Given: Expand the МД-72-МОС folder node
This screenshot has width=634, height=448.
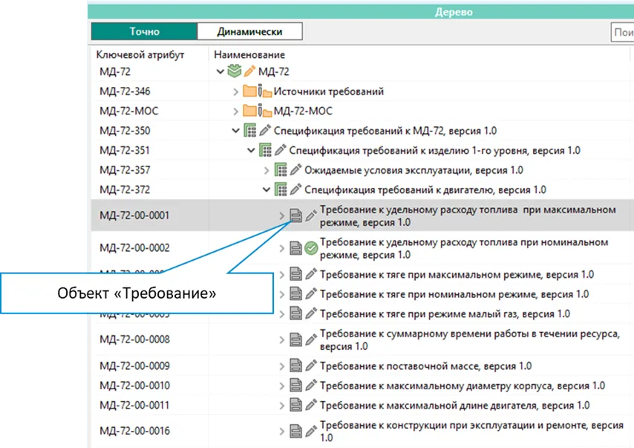Looking at the screenshot, I should [235, 111].
